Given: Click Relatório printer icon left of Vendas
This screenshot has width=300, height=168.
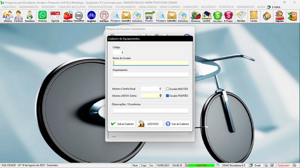Looking at the screenshot, I should tap(137, 16).
